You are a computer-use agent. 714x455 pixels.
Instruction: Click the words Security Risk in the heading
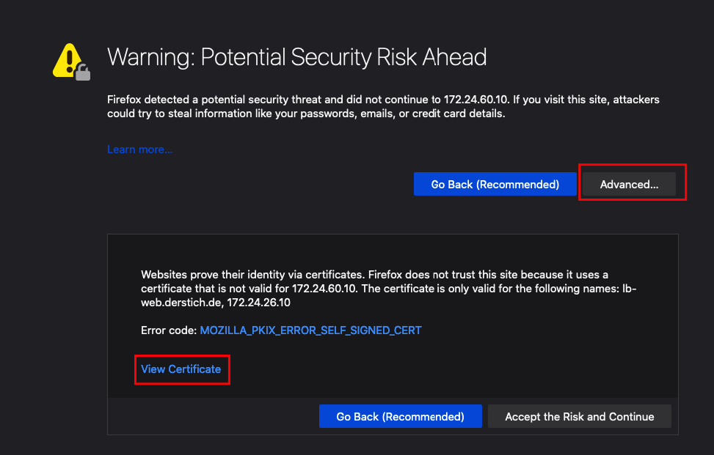[x=354, y=57]
